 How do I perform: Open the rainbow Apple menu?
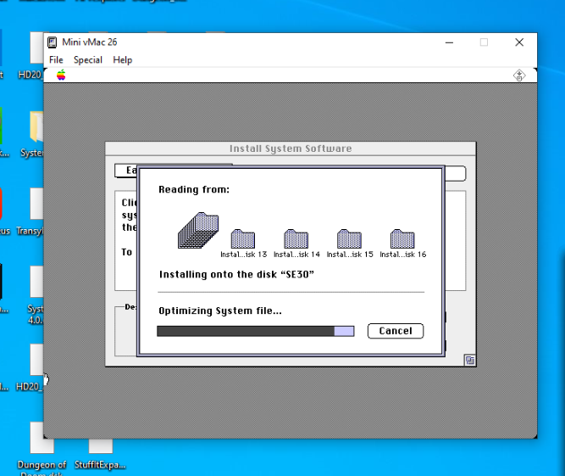(x=61, y=75)
